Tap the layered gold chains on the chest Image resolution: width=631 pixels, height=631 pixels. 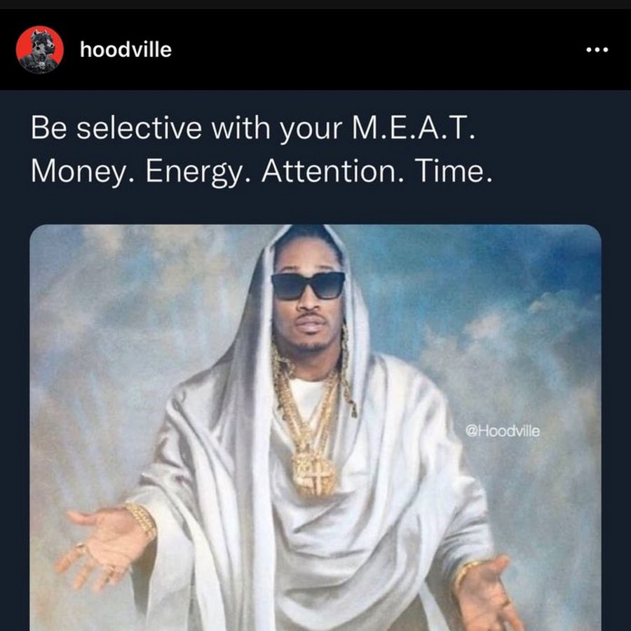(x=308, y=407)
